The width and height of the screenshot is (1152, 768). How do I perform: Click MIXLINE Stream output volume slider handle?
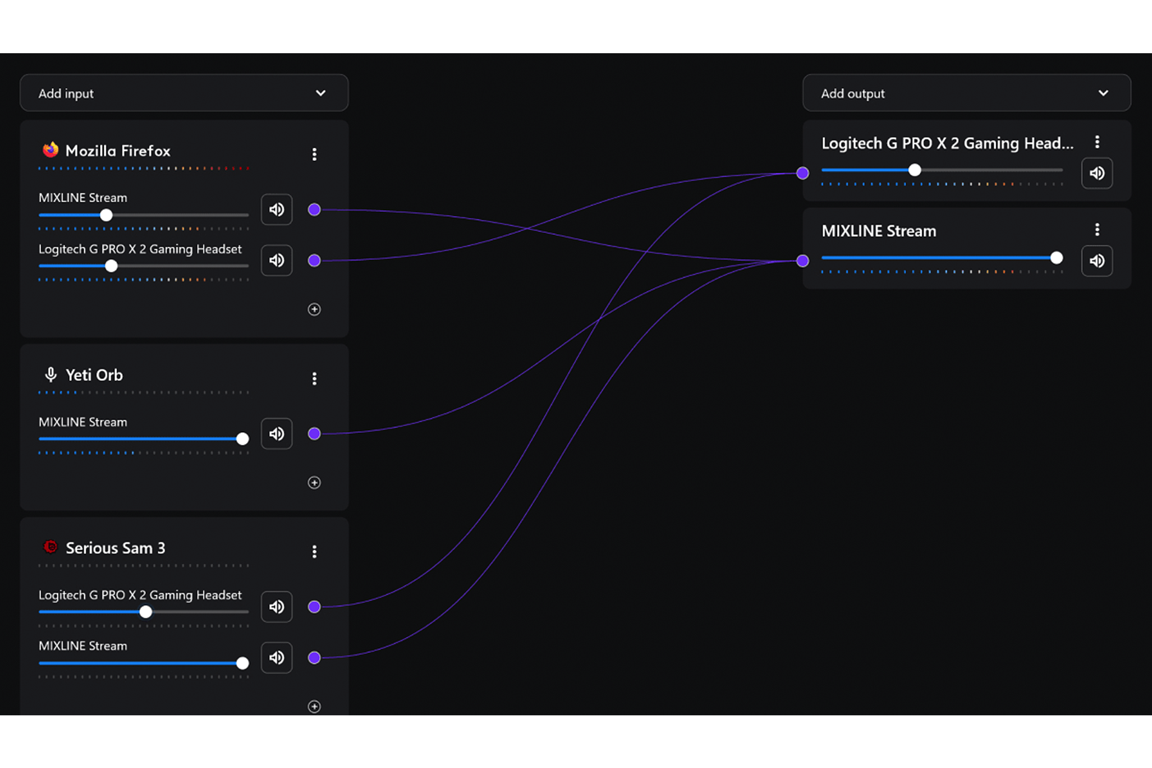1057,258
